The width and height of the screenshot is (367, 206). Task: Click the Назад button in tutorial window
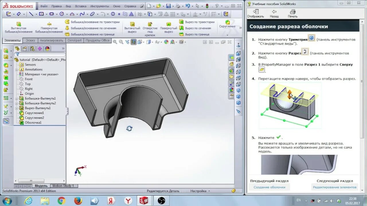tap(274, 13)
